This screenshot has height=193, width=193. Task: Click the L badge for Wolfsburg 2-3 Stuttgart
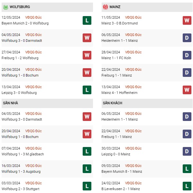[87, 186]
